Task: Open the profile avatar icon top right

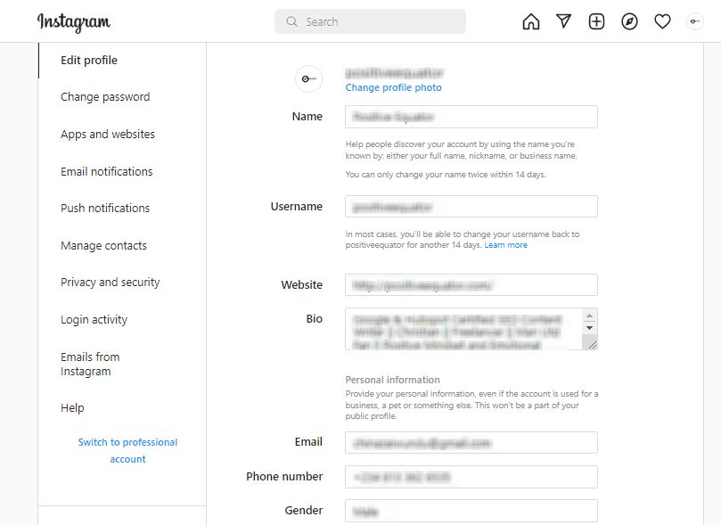Action: (695, 21)
